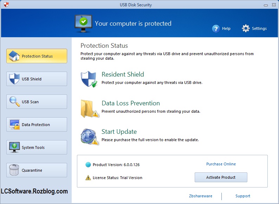Click the house icon on Protection Status
This screenshot has height=204, width=279.
[14, 56]
